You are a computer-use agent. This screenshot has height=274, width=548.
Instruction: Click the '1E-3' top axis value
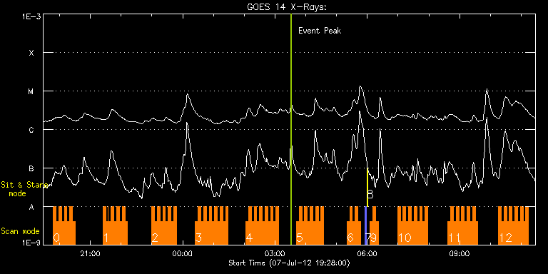pyautogui.click(x=31, y=16)
